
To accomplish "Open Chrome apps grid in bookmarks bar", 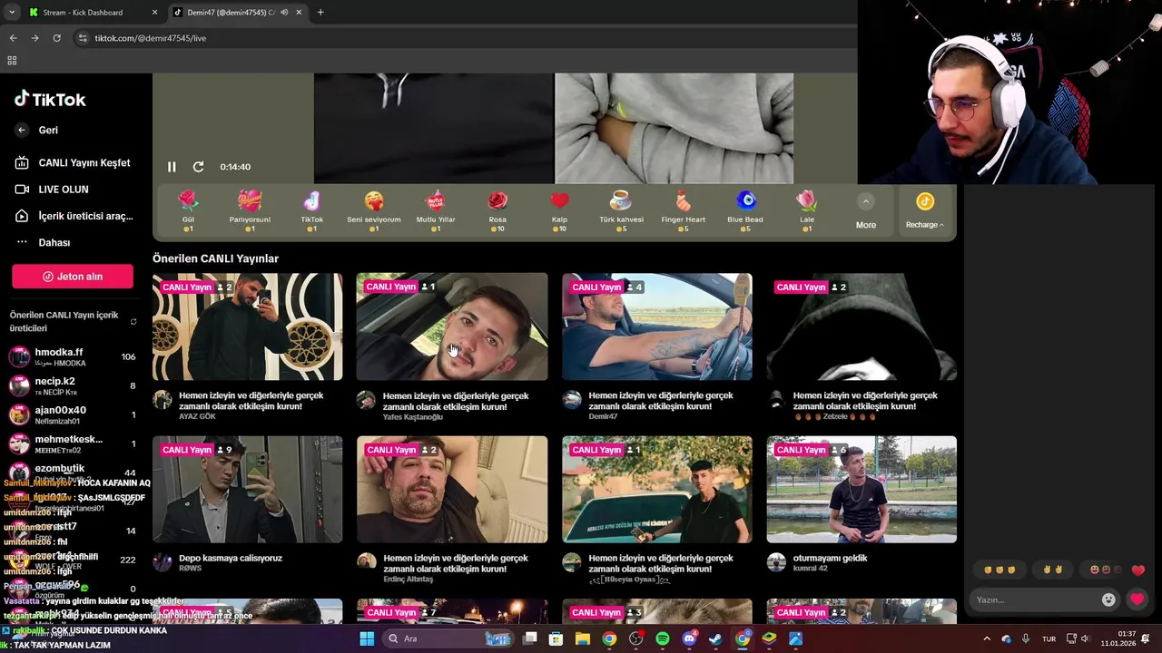I will click(12, 61).
